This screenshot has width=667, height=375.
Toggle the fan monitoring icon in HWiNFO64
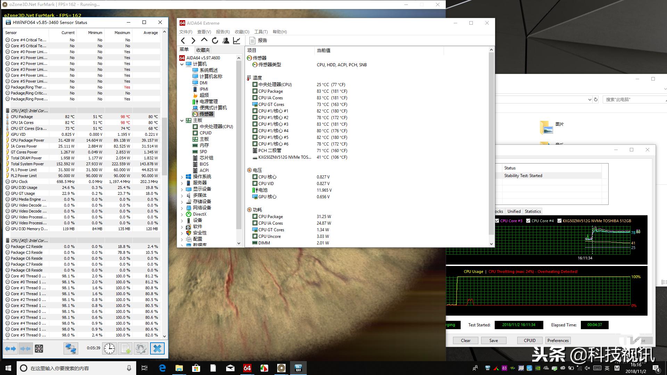pos(39,348)
